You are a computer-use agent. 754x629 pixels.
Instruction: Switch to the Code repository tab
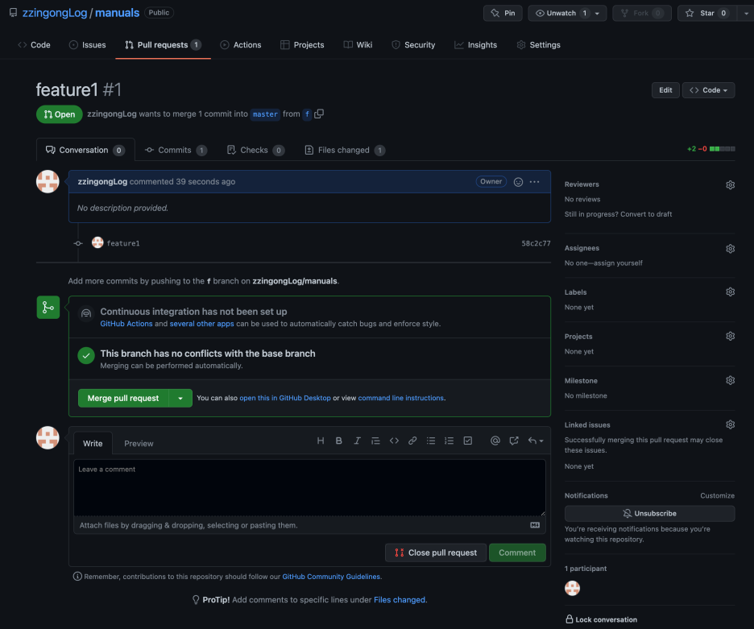click(34, 45)
